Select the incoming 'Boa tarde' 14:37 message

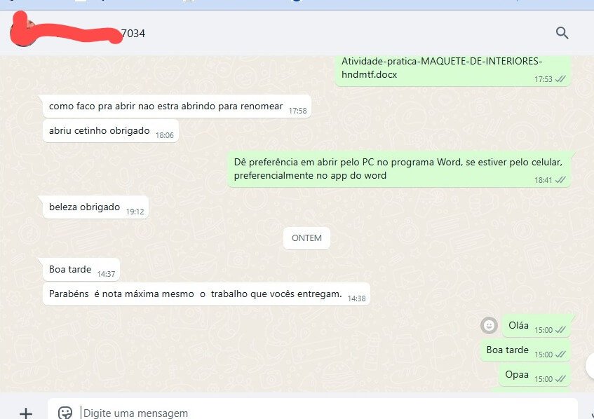click(81, 270)
